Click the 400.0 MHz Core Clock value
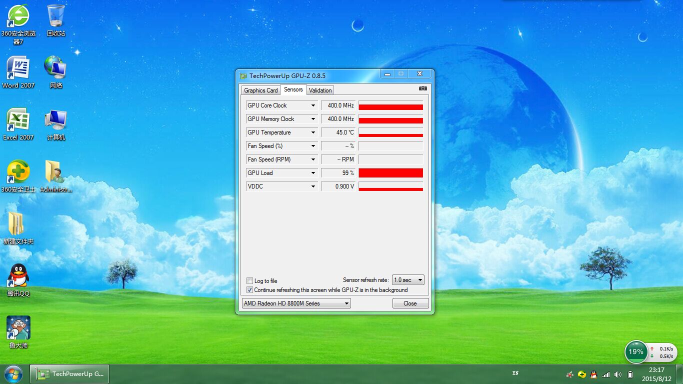This screenshot has width=683, height=384. [338, 105]
